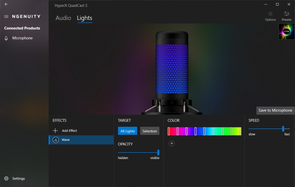Open Settings from sidebar label
This screenshot has width=295, height=187.
tap(18, 178)
